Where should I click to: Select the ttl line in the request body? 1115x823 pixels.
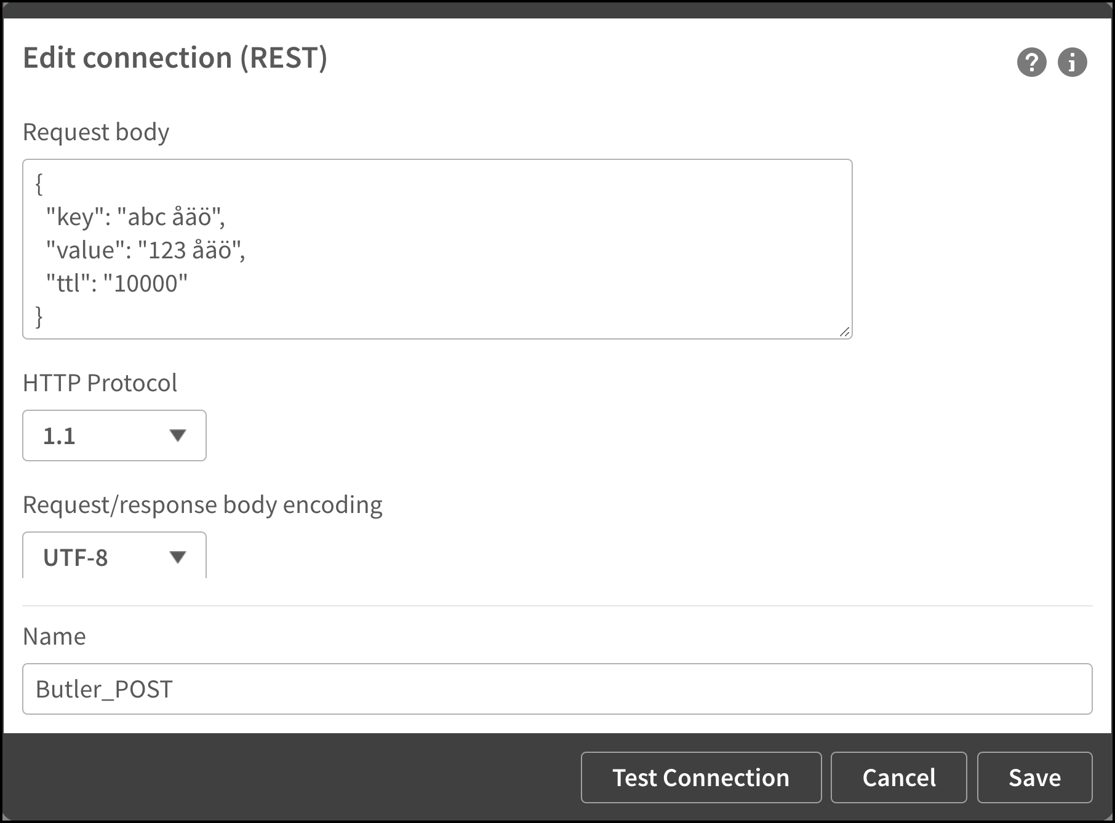116,283
